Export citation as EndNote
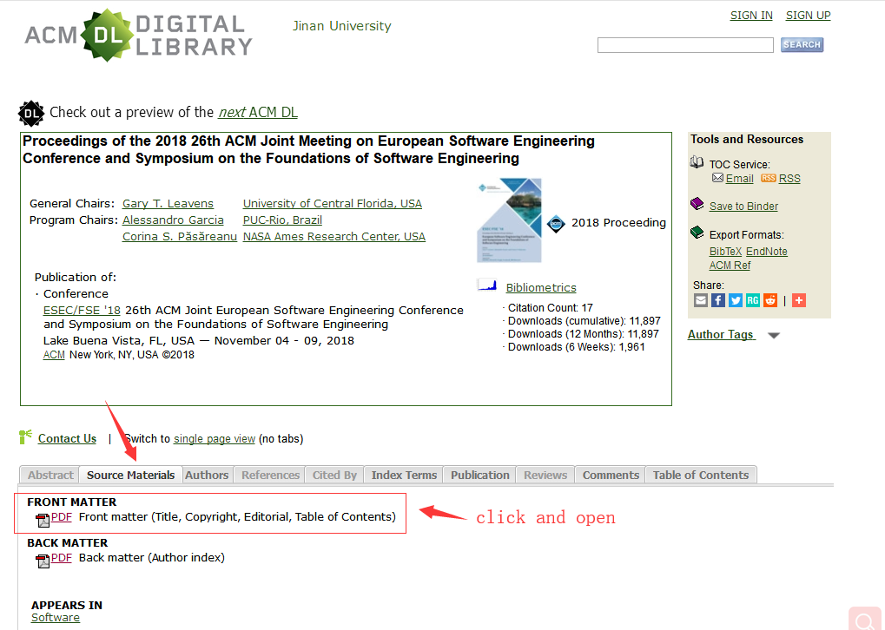The height and width of the screenshot is (630, 885). (x=767, y=252)
